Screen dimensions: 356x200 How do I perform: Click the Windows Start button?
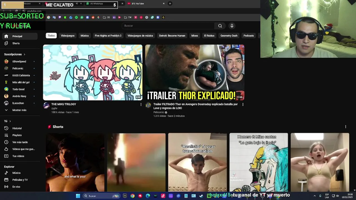(78, 196)
